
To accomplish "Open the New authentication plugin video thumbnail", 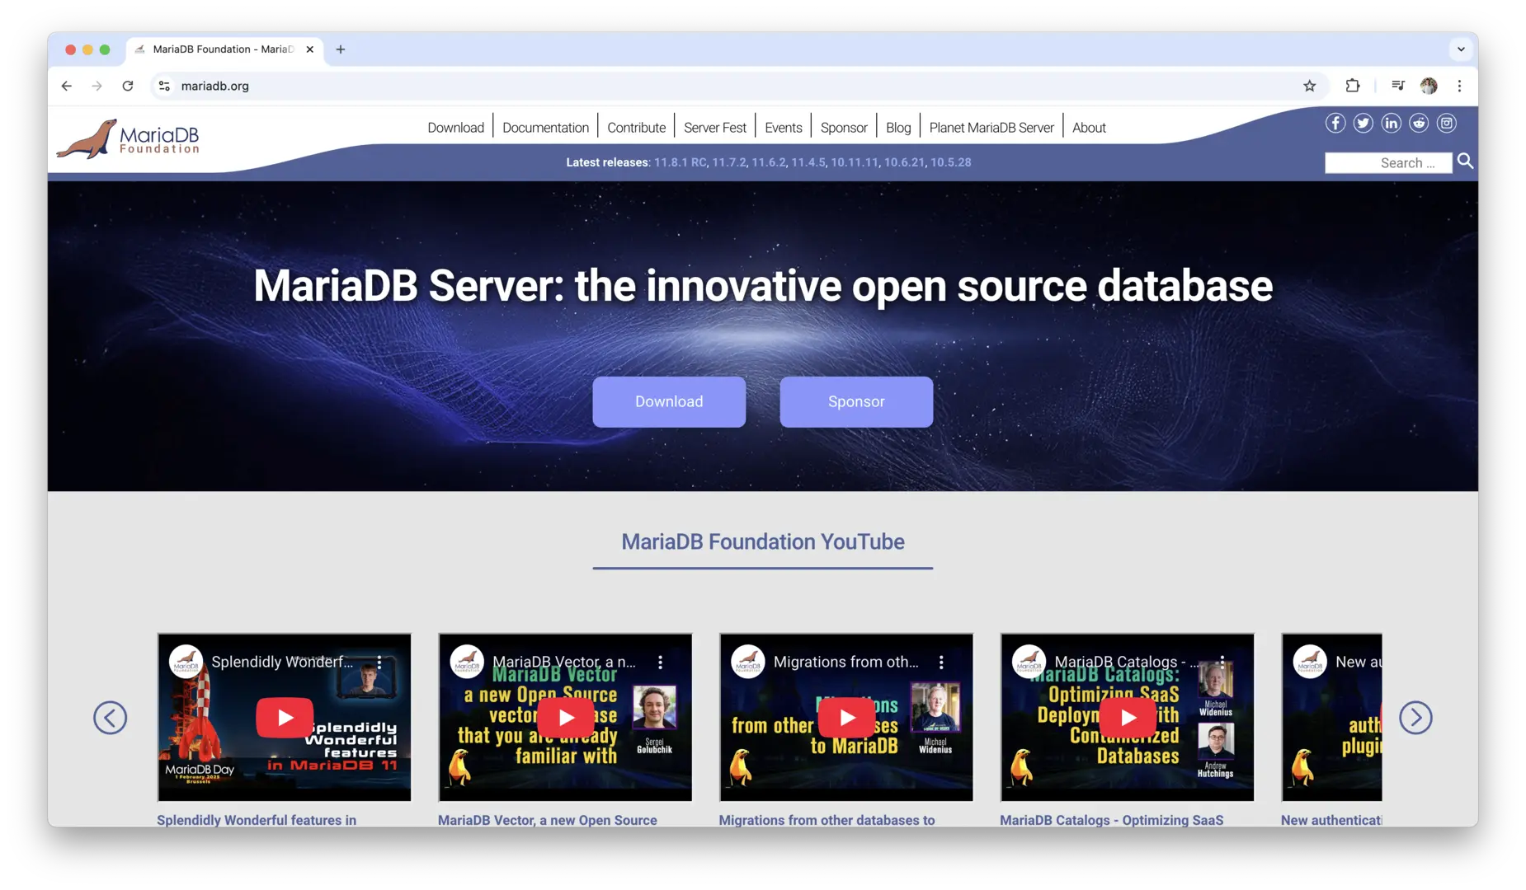I will coord(1331,717).
